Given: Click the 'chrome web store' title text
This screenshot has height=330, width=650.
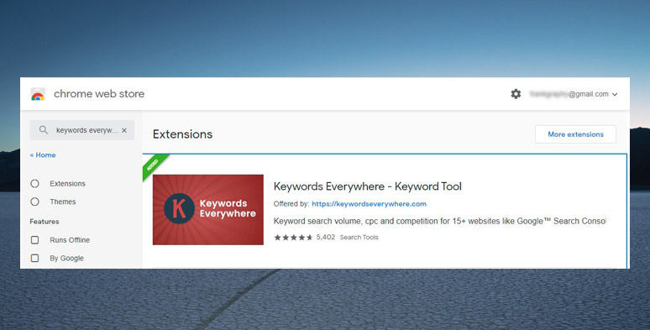Looking at the screenshot, I should click(x=99, y=94).
